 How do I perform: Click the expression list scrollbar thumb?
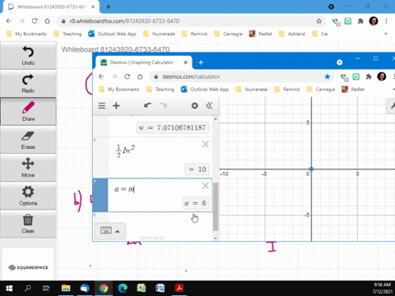[216, 206]
